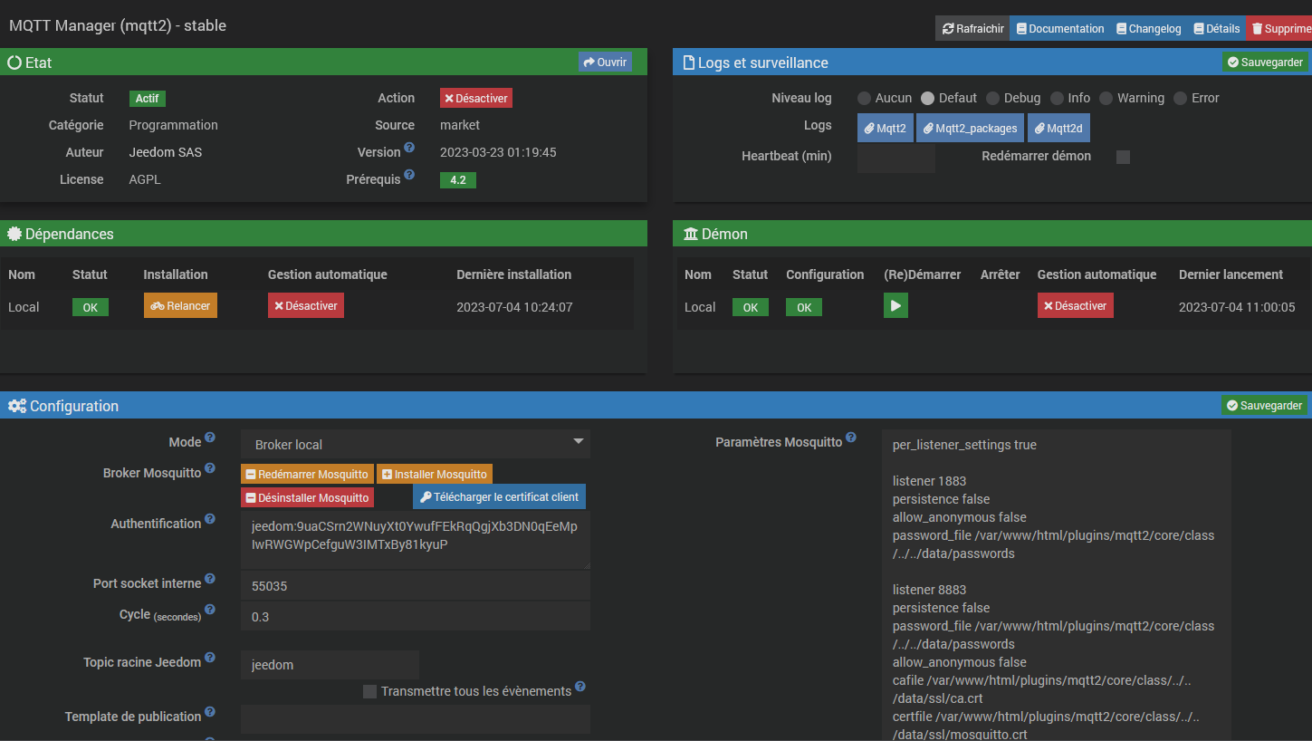This screenshot has width=1312, height=741.
Task: Select the Debug log level
Action: (993, 98)
